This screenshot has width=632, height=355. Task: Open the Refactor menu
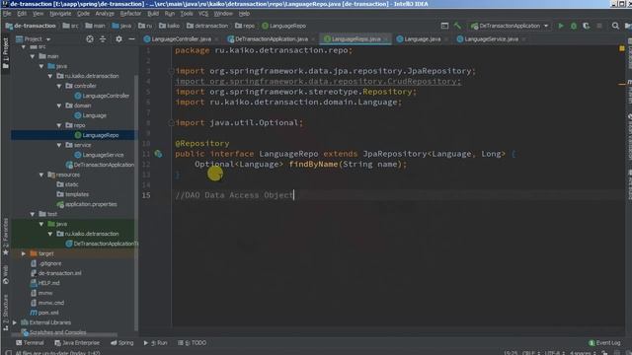130,14
